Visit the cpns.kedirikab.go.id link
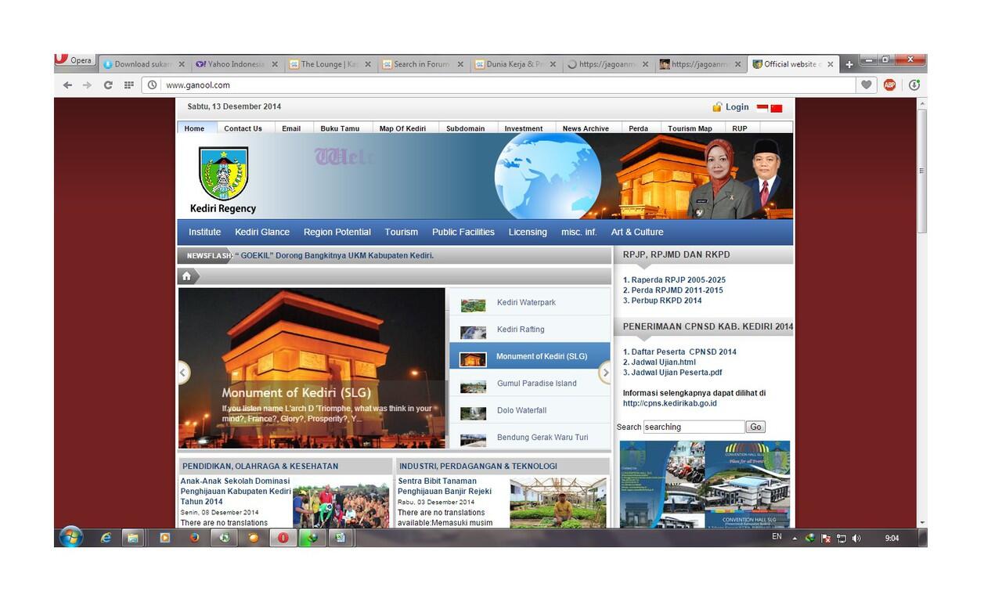The image size is (1002, 609). 670,404
